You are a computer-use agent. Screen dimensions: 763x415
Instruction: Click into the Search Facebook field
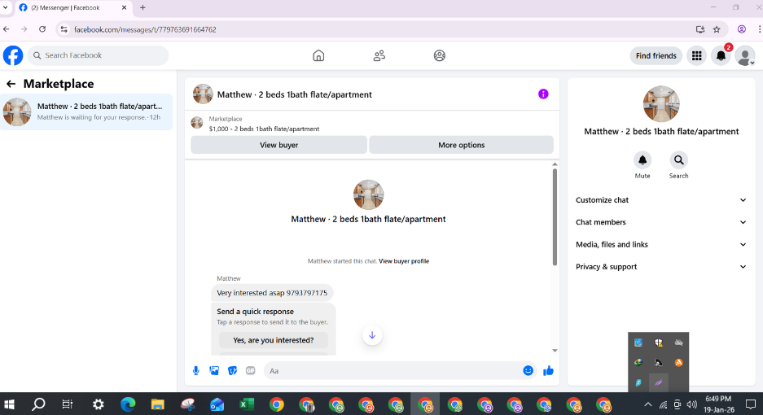[x=99, y=55]
